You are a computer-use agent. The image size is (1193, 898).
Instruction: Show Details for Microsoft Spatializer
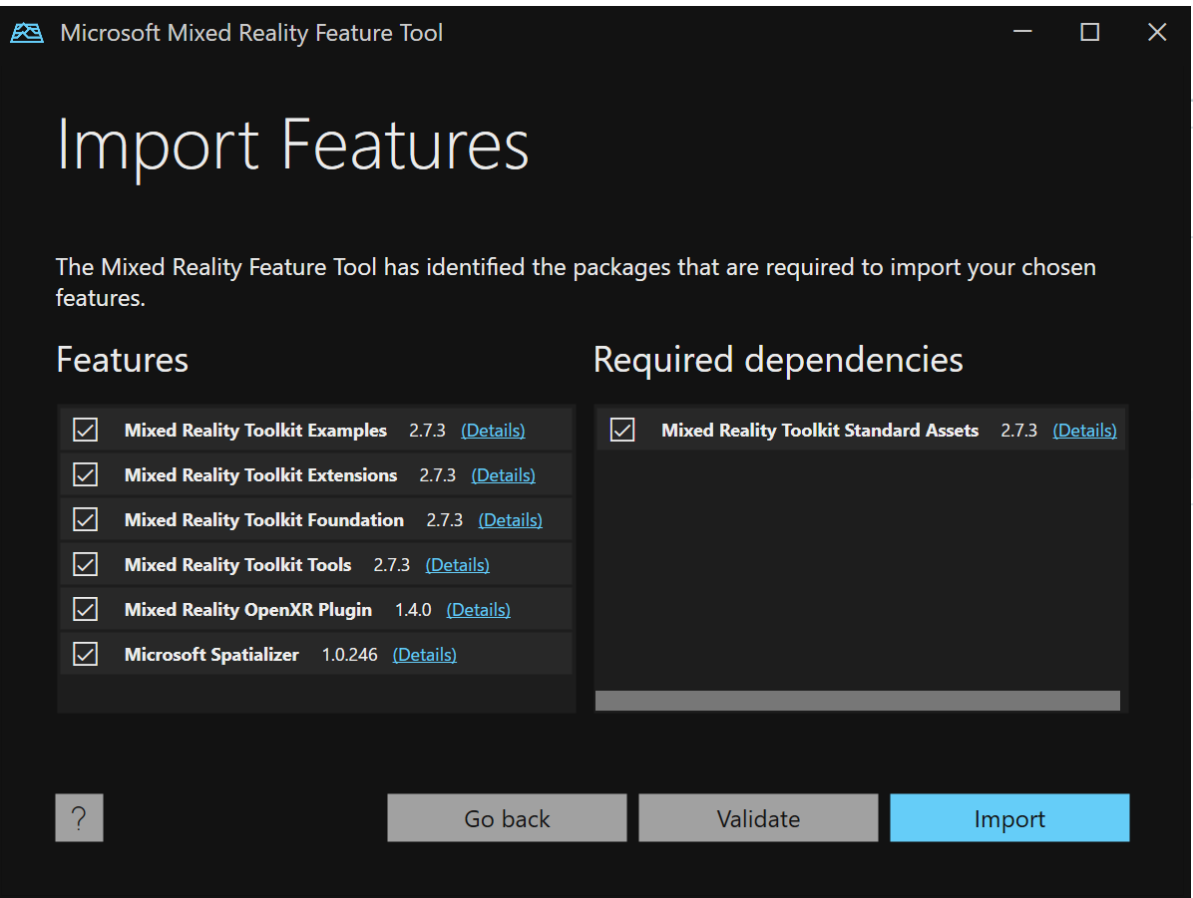425,655
